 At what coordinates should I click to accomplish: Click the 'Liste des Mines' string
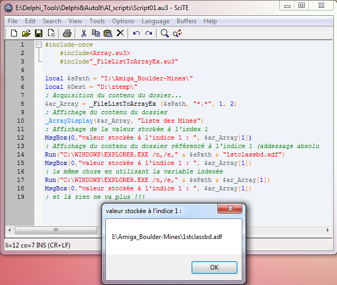point(169,121)
